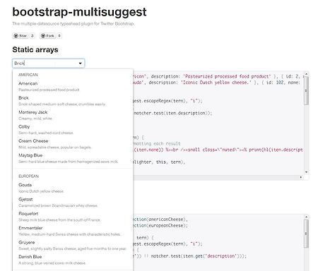Viewport: 318px width, 271px height.
Task: Choose Roquefort from the list
Action: coord(73,217)
